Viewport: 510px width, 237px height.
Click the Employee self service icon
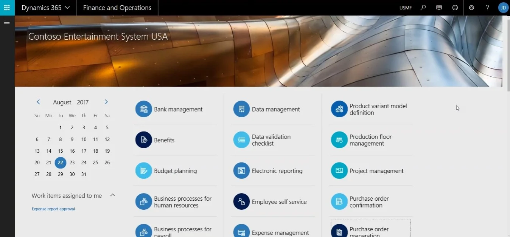pyautogui.click(x=241, y=202)
